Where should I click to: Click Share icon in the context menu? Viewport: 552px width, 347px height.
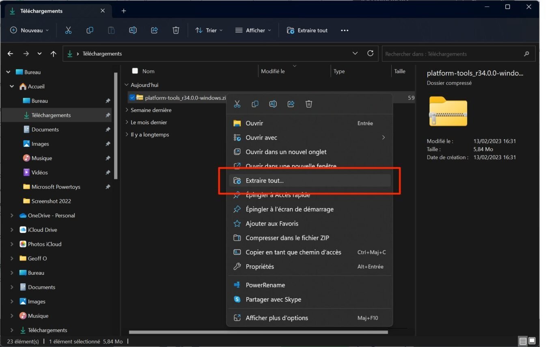tap(291, 104)
